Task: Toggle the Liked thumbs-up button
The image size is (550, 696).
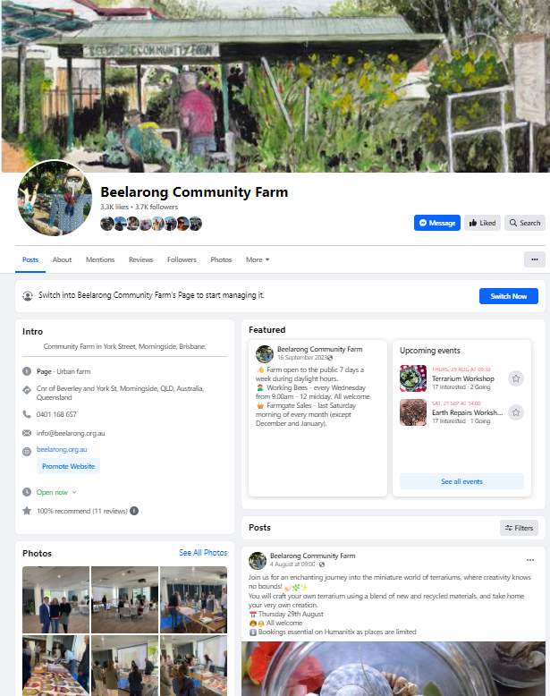Action: pyautogui.click(x=482, y=223)
